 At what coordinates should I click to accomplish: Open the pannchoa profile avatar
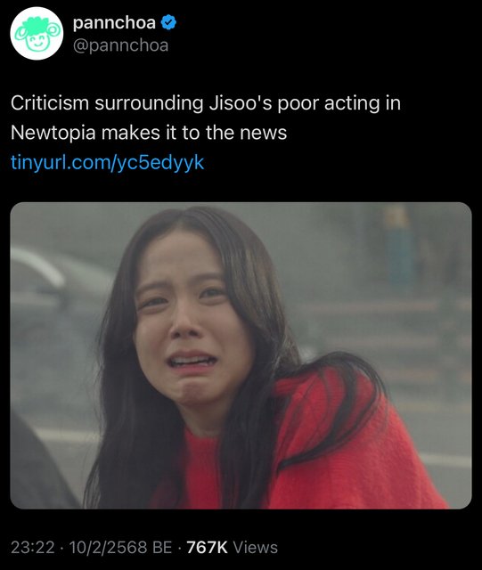[x=37, y=33]
